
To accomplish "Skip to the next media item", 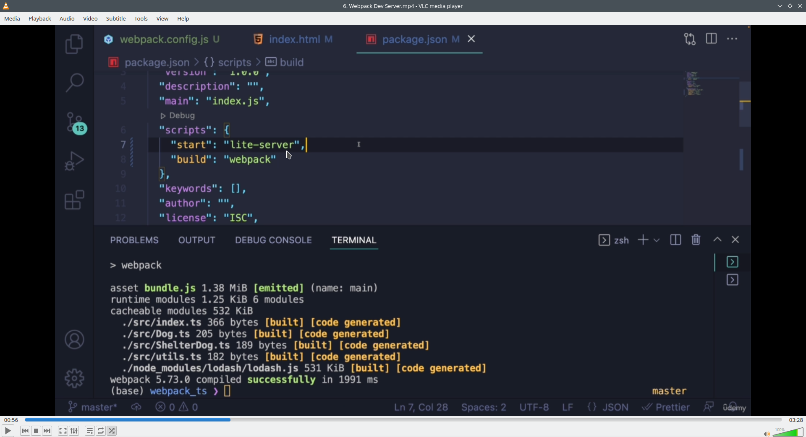I will (47, 431).
